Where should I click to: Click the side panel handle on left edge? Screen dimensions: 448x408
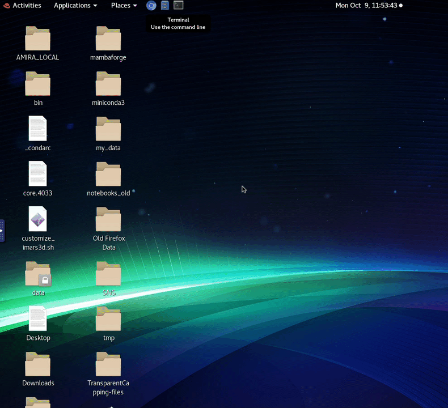coord(2,231)
